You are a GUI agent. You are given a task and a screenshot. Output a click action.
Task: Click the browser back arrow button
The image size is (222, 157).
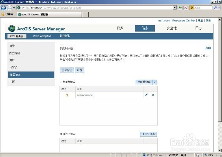3,7
